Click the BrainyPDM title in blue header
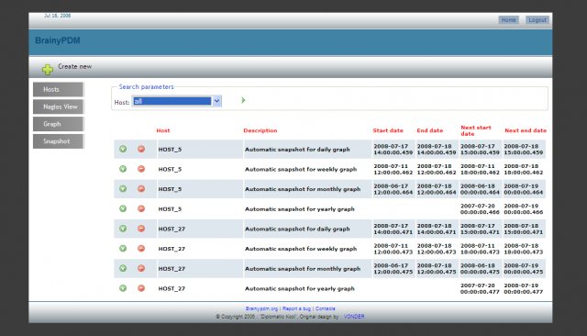 click(58, 40)
